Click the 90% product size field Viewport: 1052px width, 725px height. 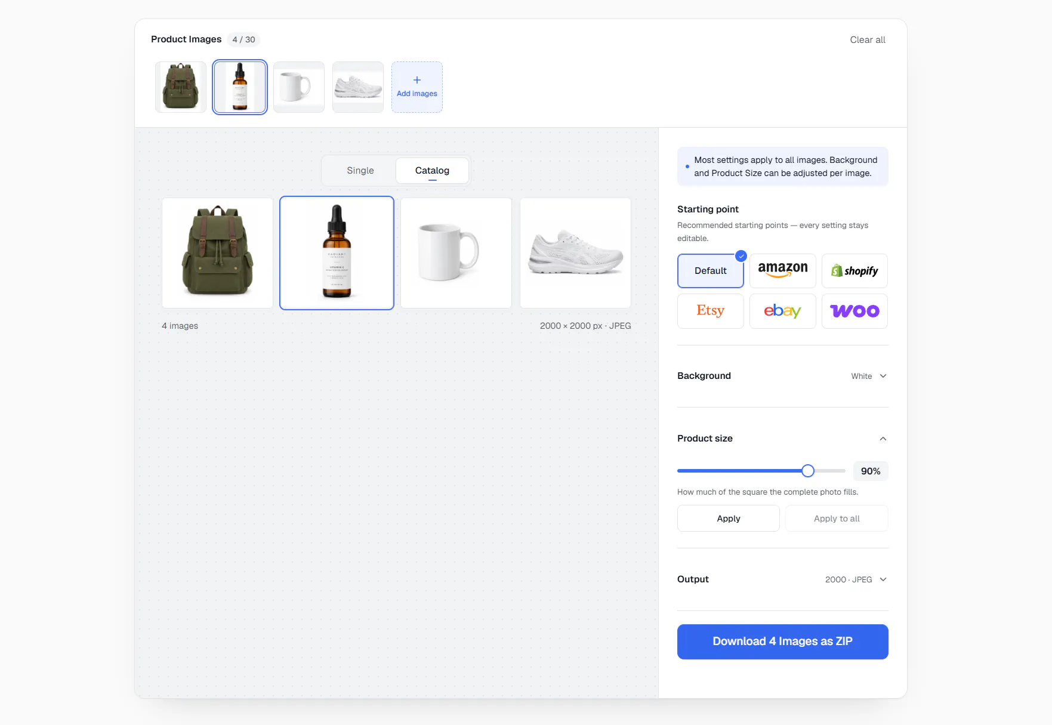pos(871,471)
